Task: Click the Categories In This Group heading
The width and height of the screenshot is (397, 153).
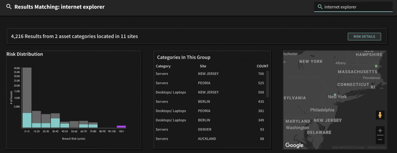Action: point(184,57)
